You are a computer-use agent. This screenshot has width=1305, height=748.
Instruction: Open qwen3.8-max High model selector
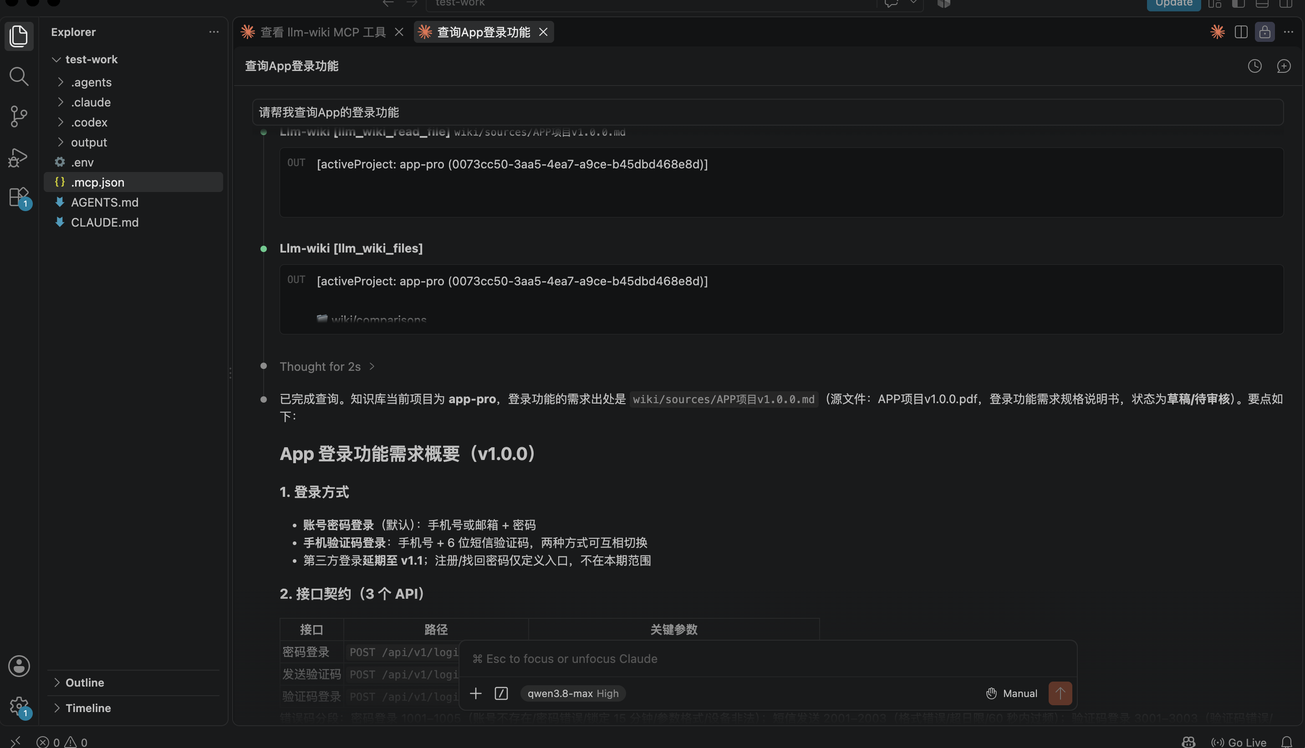point(572,693)
